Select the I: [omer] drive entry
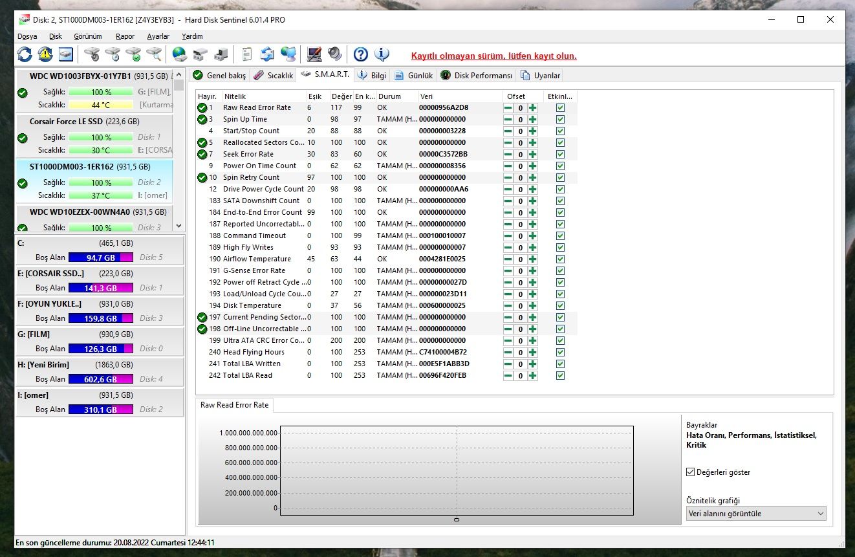 click(100, 402)
